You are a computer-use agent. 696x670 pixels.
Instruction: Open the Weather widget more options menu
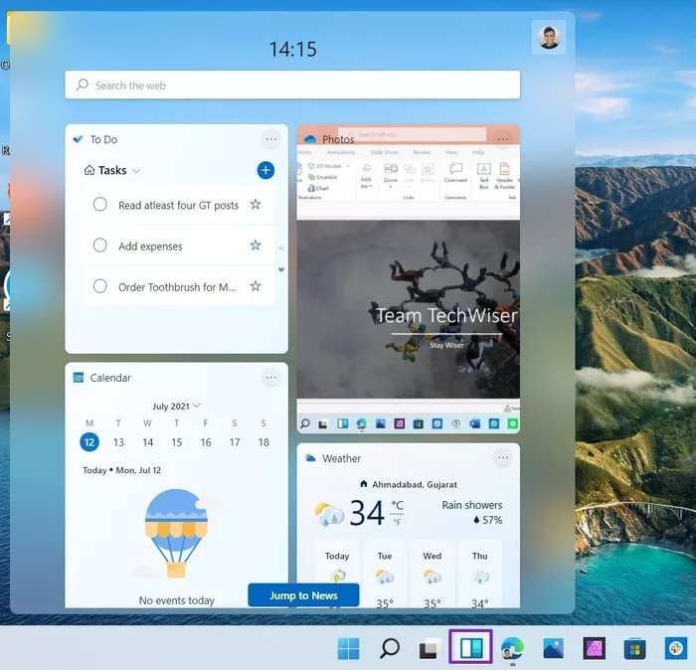click(x=503, y=458)
